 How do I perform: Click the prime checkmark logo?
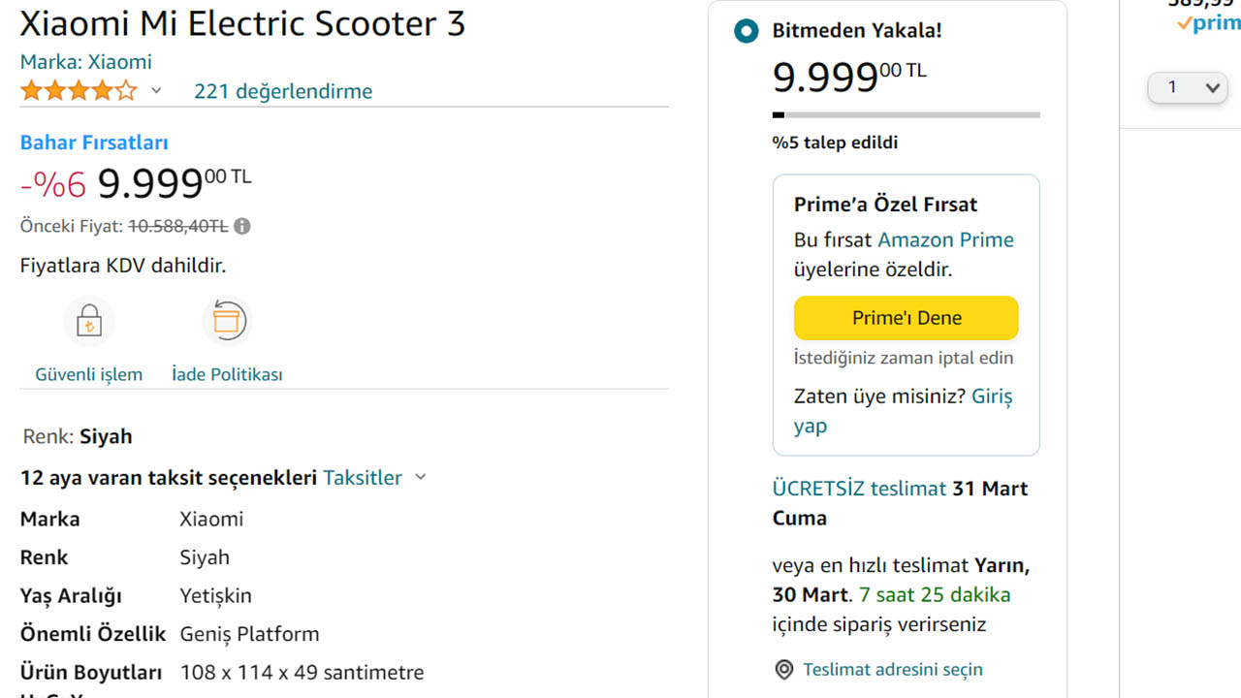tap(1207, 24)
